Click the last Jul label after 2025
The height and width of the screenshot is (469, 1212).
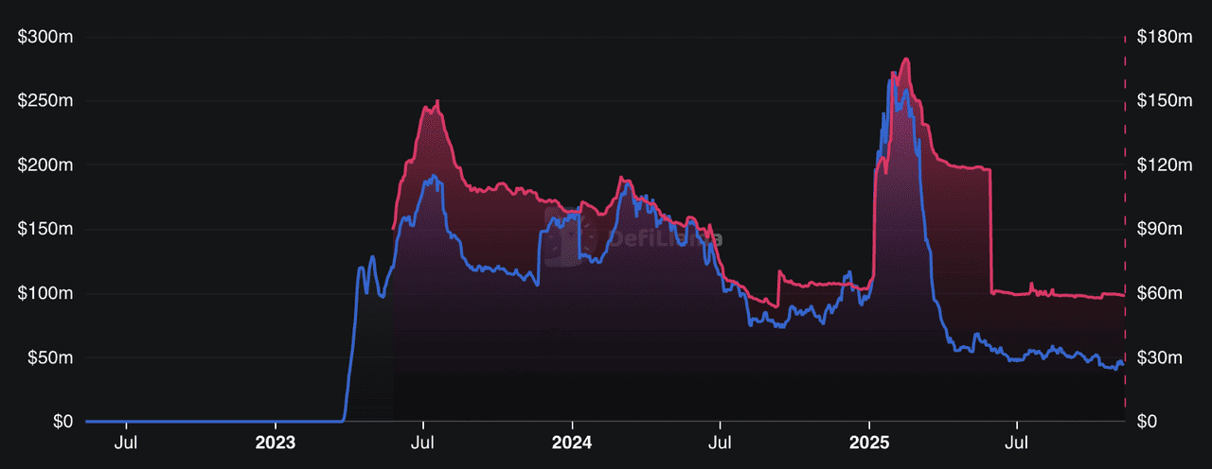[1017, 442]
